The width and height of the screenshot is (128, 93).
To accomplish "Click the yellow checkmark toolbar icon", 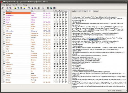I will [15, 8].
